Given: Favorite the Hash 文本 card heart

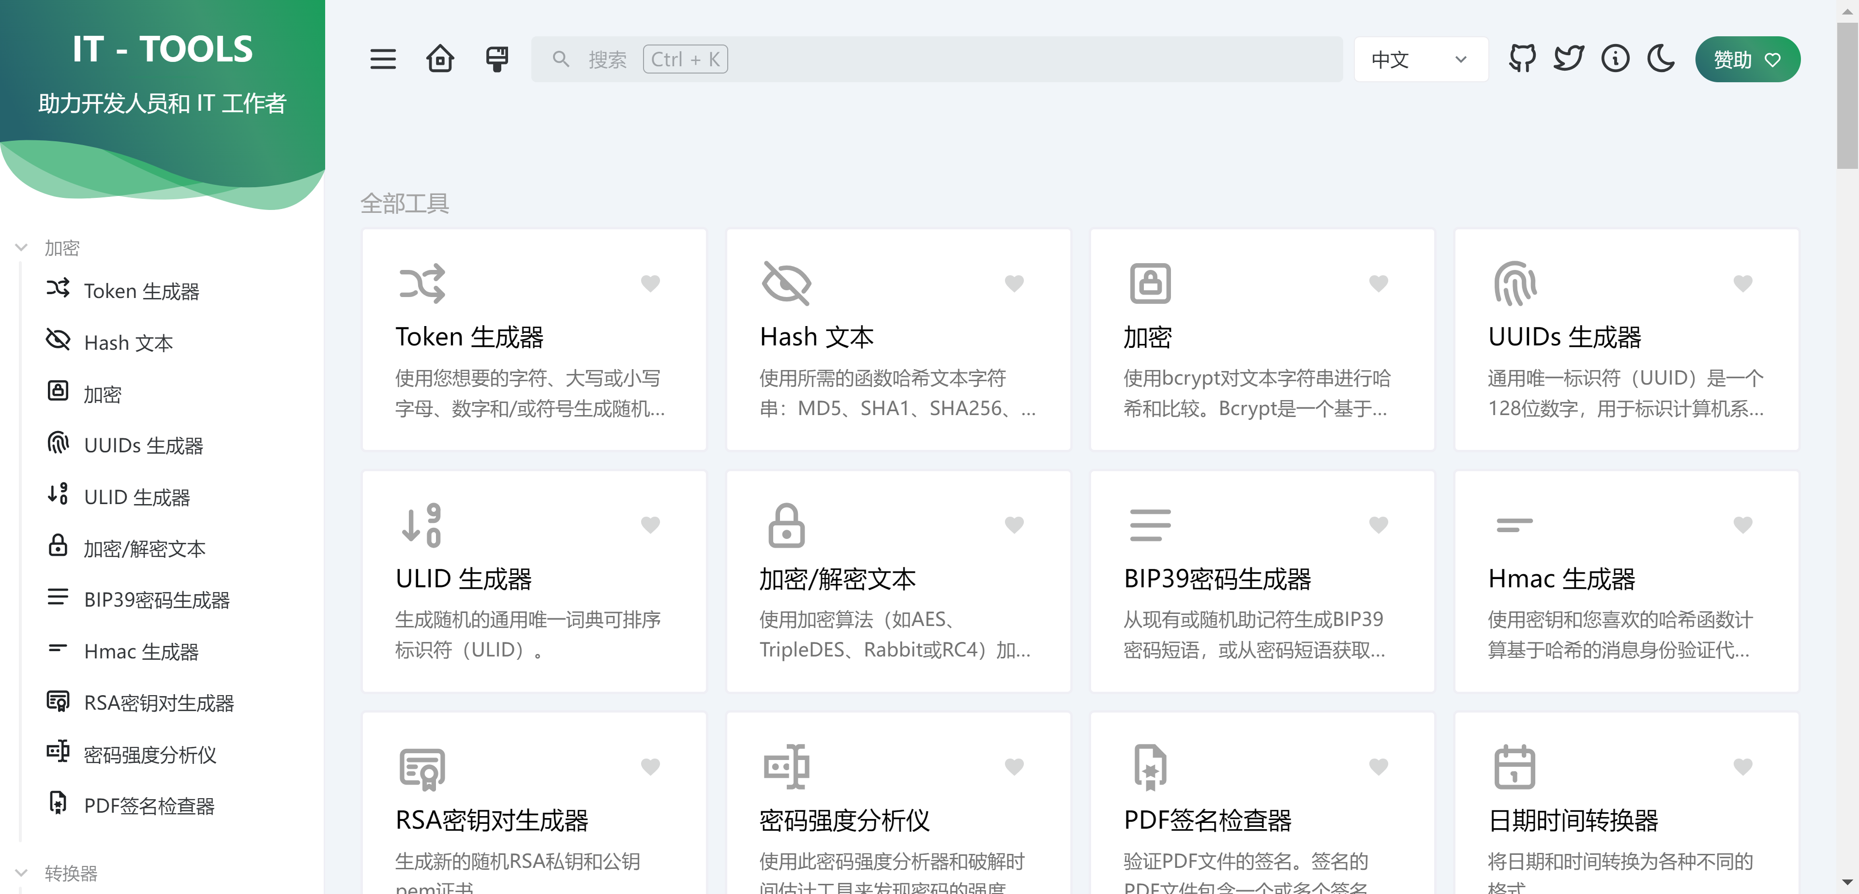Looking at the screenshot, I should click(x=1014, y=283).
